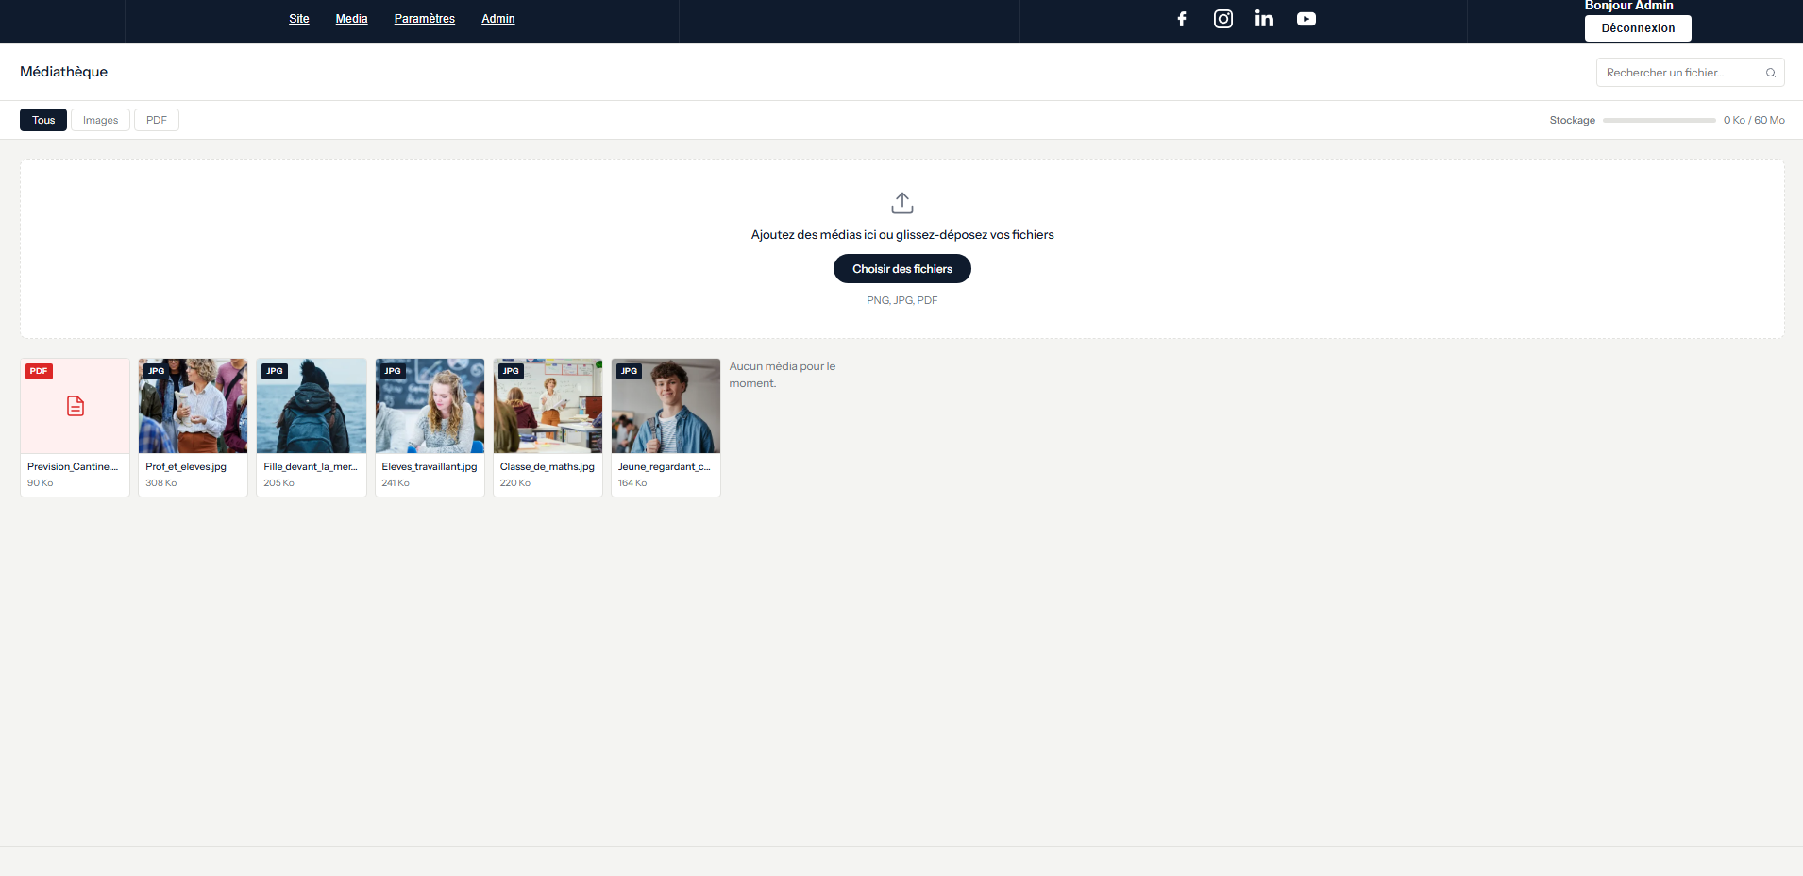Select the Tous filter tab
The image size is (1803, 876).
pyautogui.click(x=43, y=120)
